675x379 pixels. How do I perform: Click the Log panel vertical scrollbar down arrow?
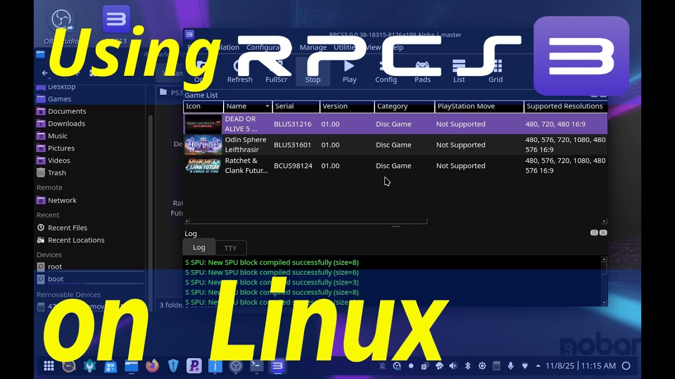pyautogui.click(x=604, y=302)
